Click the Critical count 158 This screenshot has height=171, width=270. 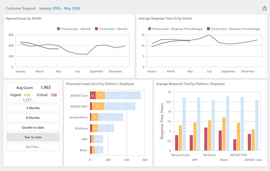54,95
